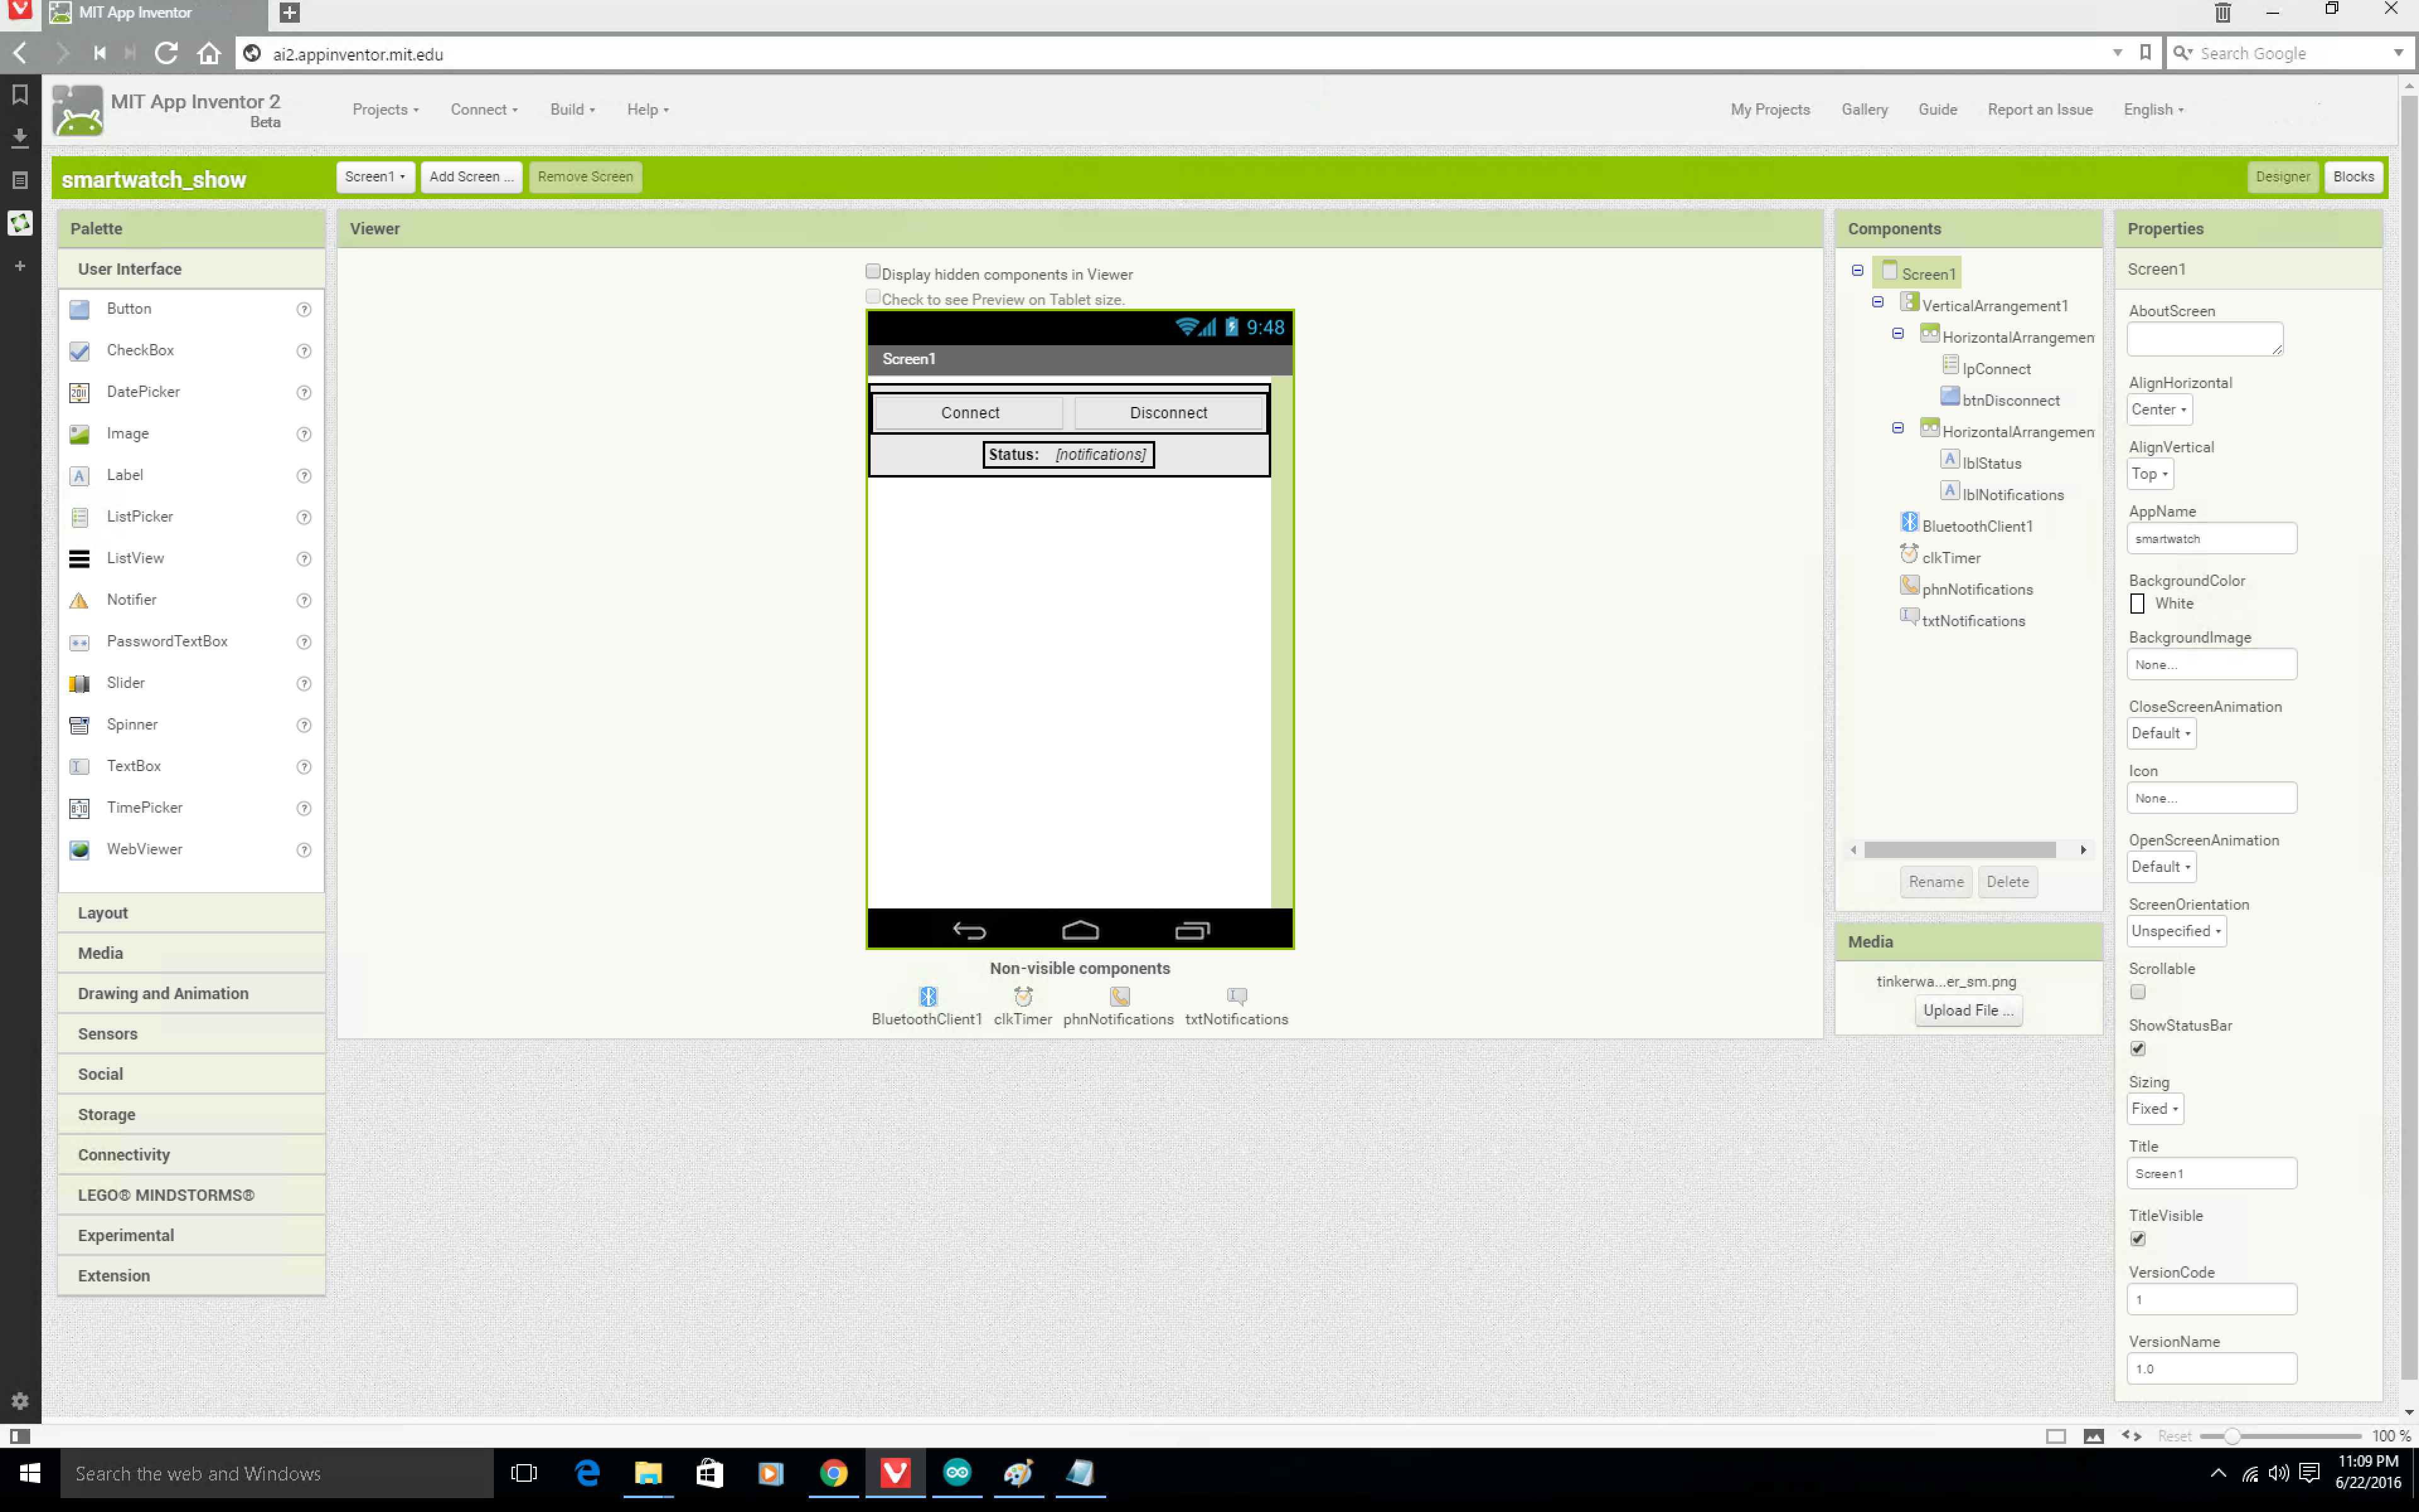Image resolution: width=2419 pixels, height=1512 pixels.
Task: Open the AlignVertical Top dropdown
Action: tap(2149, 474)
